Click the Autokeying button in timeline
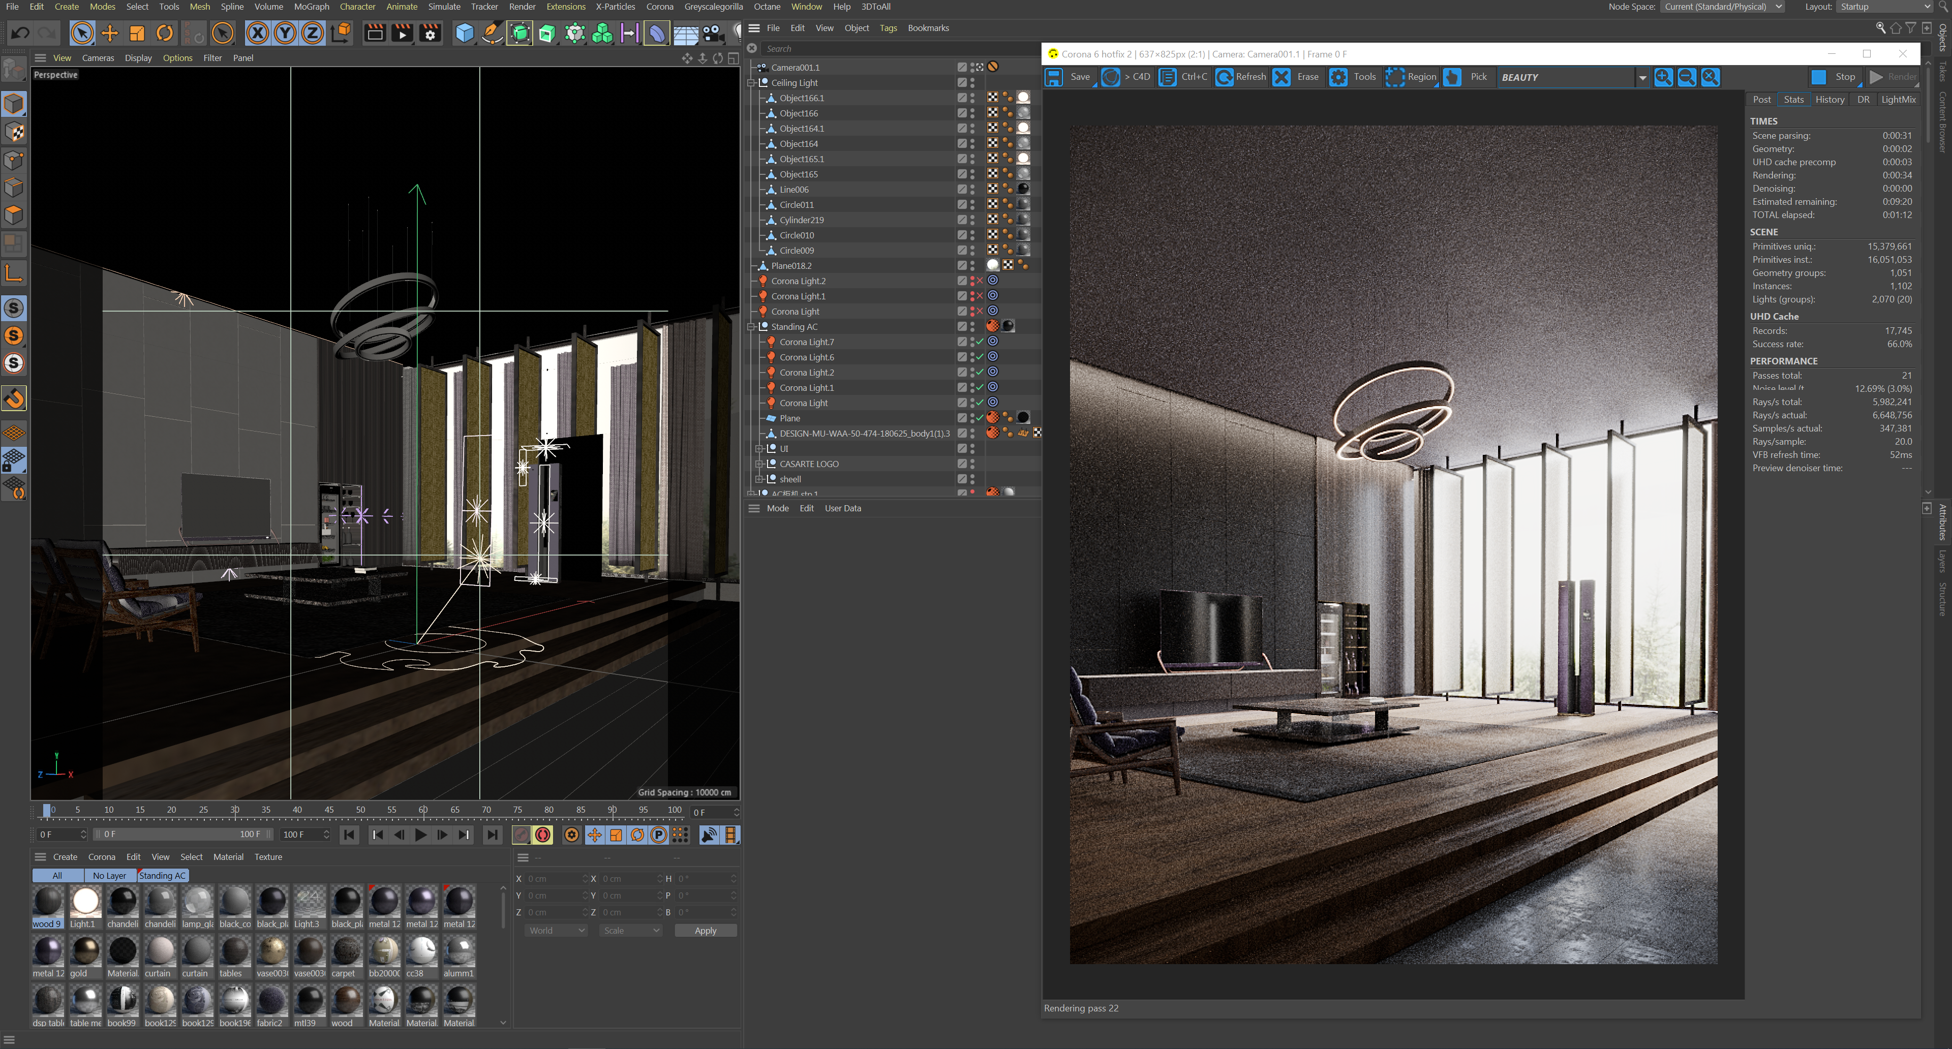This screenshot has height=1049, width=1952. coord(543,835)
